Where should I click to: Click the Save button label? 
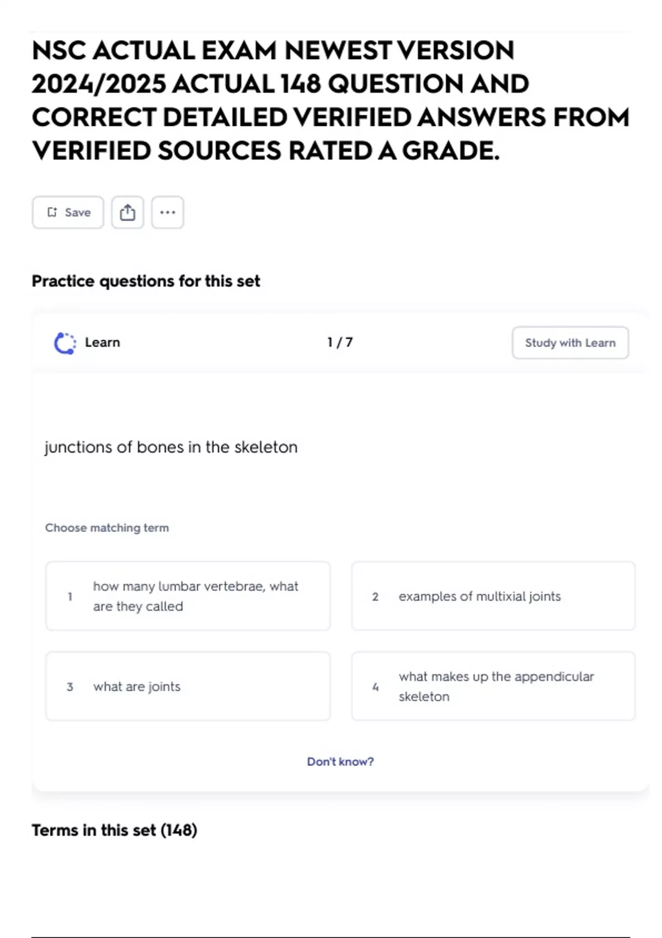[78, 212]
